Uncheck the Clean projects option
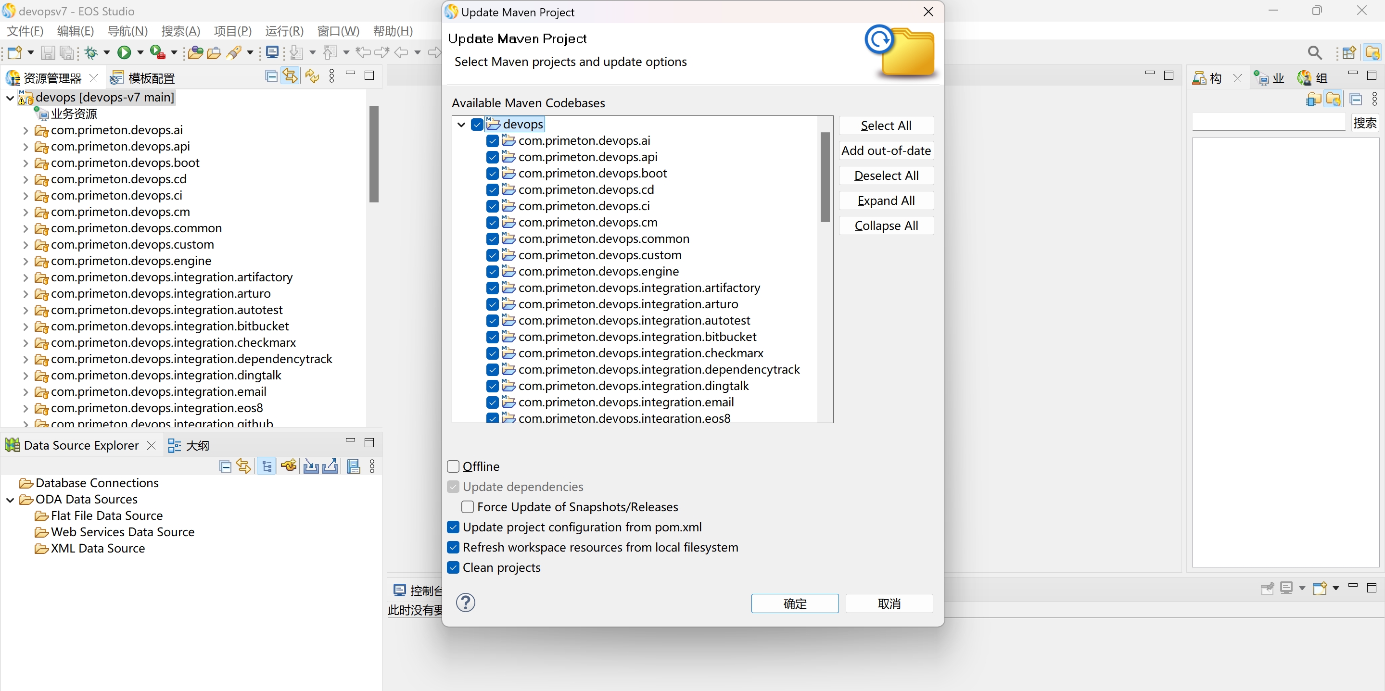This screenshot has height=691, width=1385. (453, 567)
